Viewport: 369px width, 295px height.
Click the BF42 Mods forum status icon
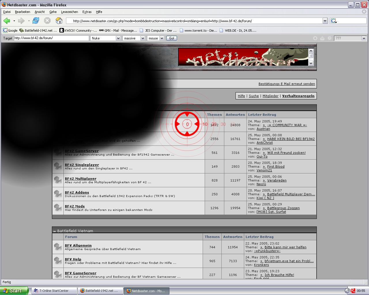tap(58, 208)
